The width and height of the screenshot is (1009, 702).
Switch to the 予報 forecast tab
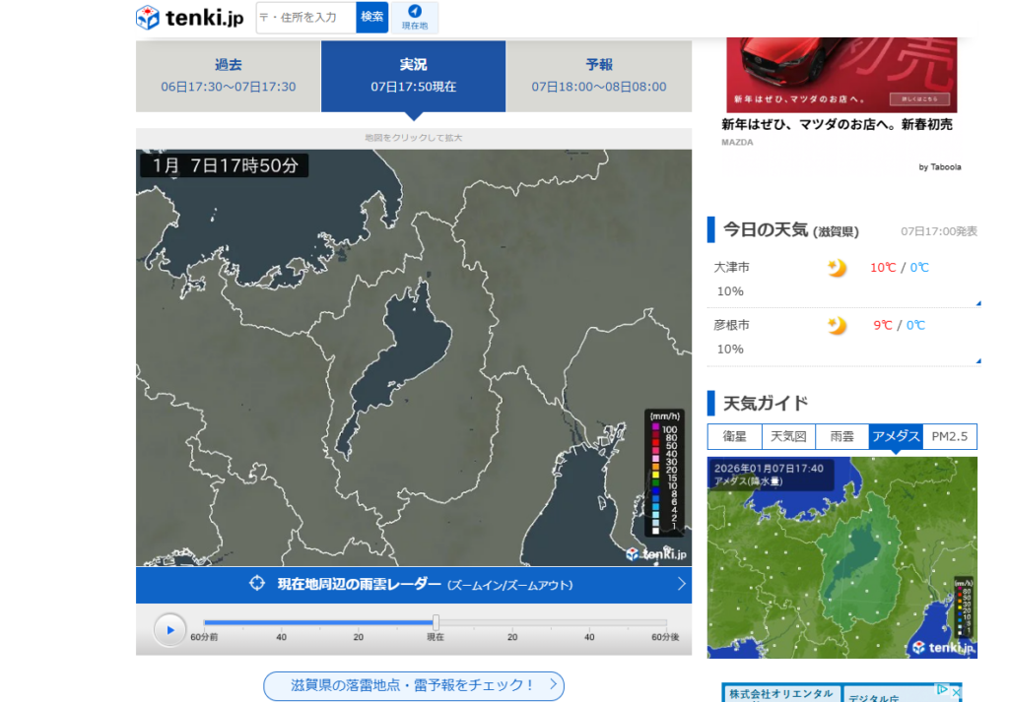(x=598, y=76)
